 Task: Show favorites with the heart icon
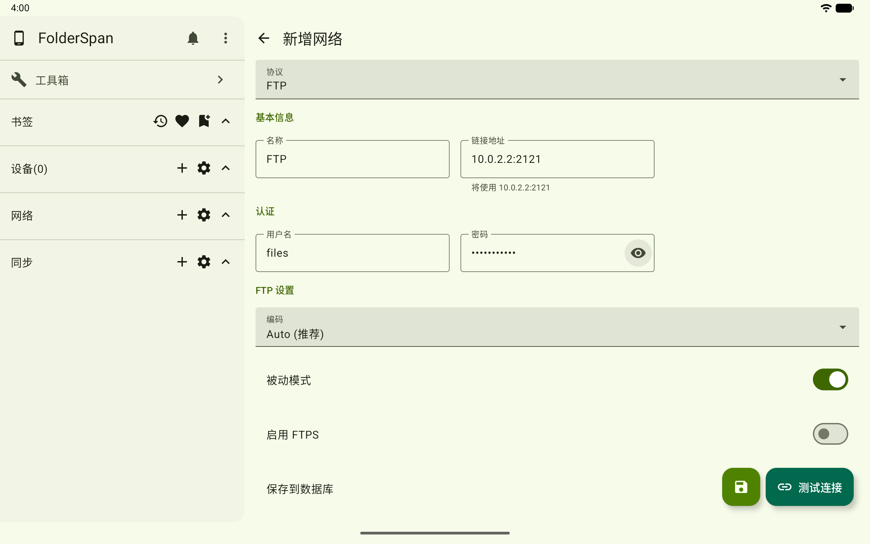point(182,121)
